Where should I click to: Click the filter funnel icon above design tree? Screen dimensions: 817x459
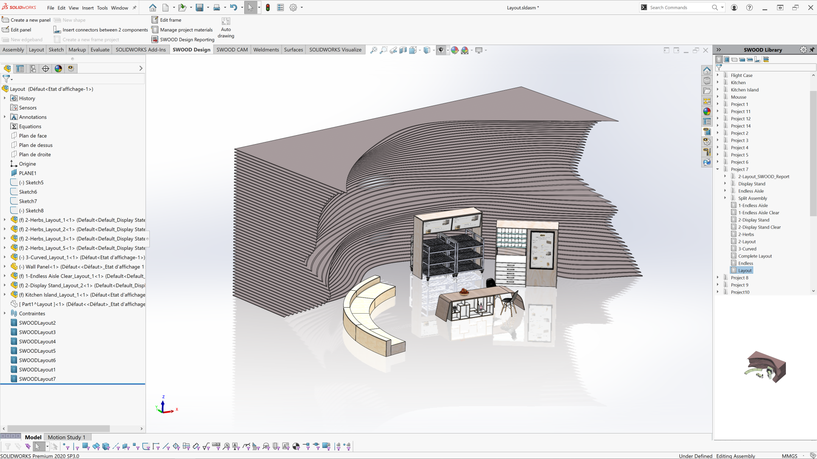point(6,79)
